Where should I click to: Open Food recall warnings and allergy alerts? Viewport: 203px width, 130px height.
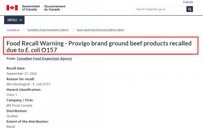click(100, 30)
